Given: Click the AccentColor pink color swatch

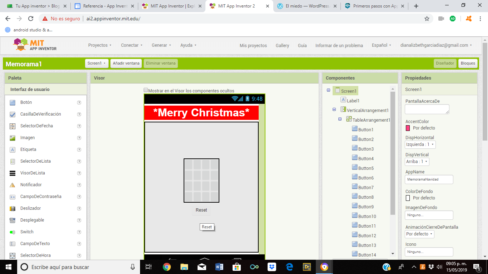Looking at the screenshot, I should point(408,128).
